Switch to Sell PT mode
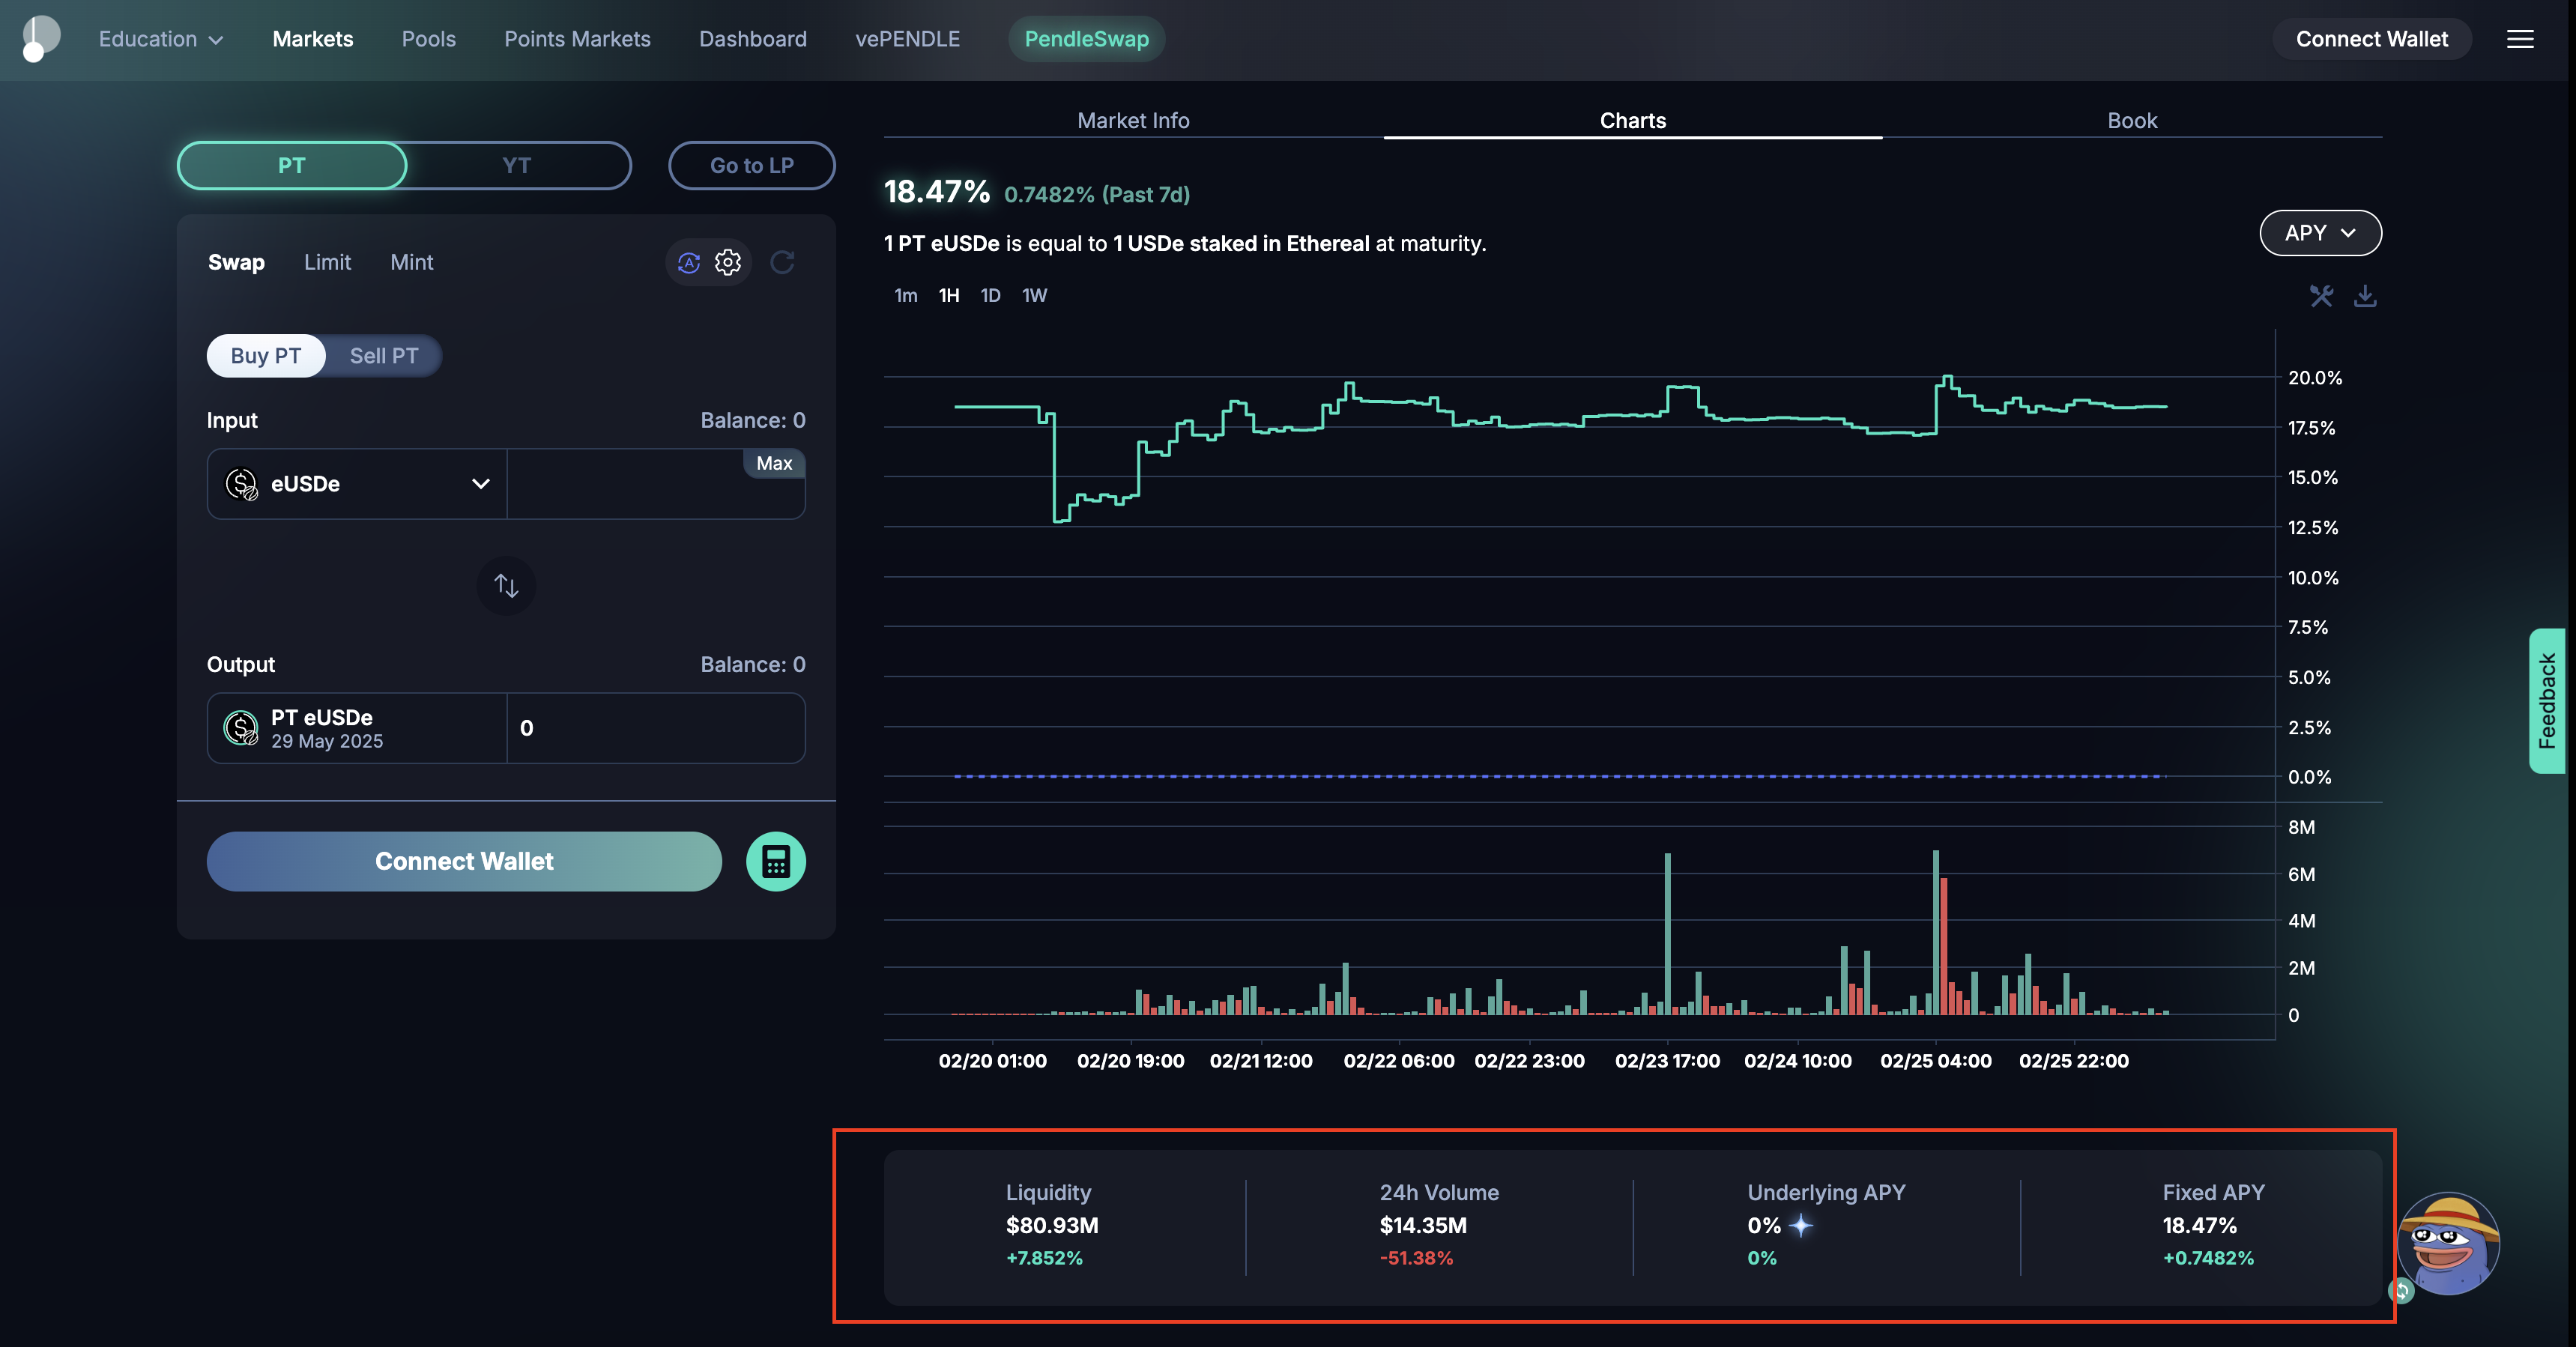 [384, 355]
